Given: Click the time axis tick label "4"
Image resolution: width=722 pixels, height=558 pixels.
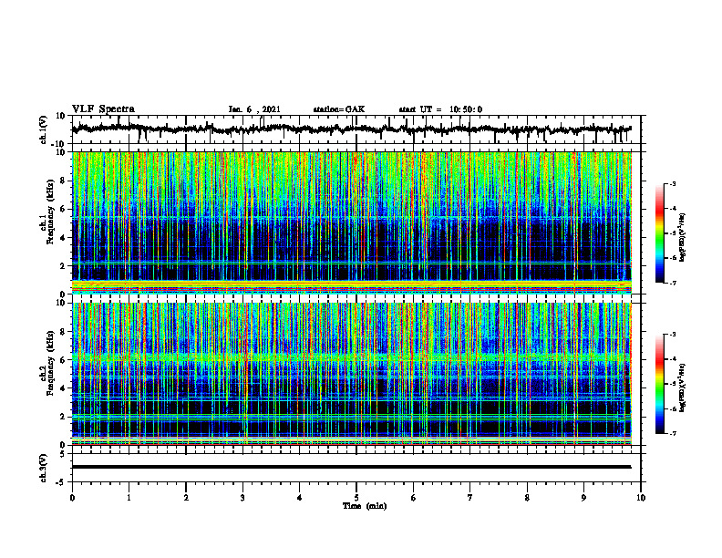Looking at the screenshot, I should pyautogui.click(x=300, y=498).
